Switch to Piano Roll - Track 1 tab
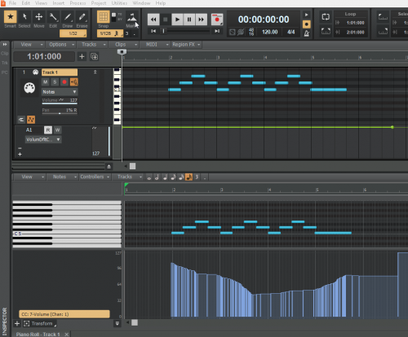The width and height of the screenshot is (408, 337). 38,335
